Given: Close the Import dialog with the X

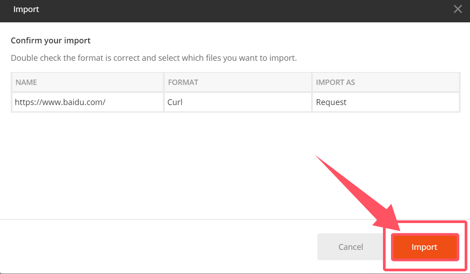Looking at the screenshot, I should (458, 9).
